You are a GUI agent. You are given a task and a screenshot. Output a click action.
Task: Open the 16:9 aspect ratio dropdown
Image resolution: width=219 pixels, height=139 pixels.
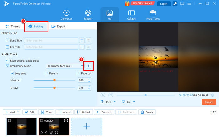point(114,102)
